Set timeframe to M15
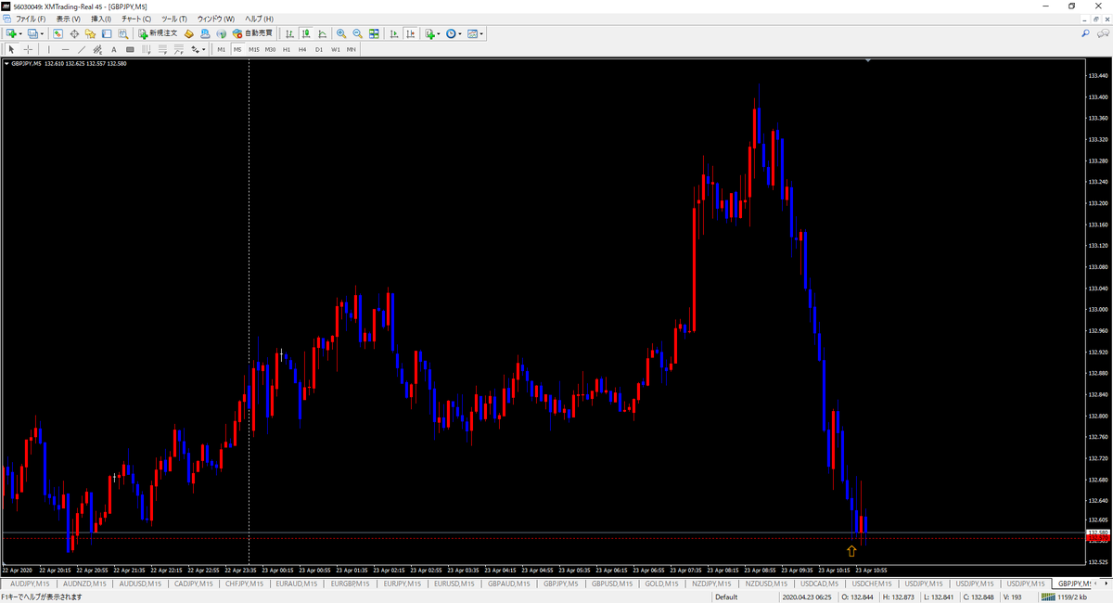Screen dimensions: 1113x603 [x=253, y=49]
